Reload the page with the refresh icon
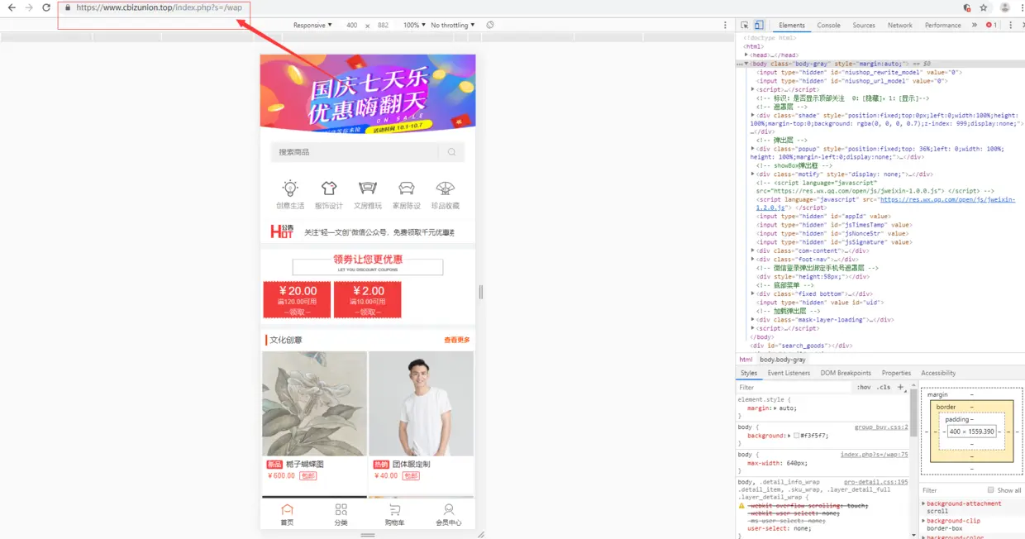 tap(46, 7)
